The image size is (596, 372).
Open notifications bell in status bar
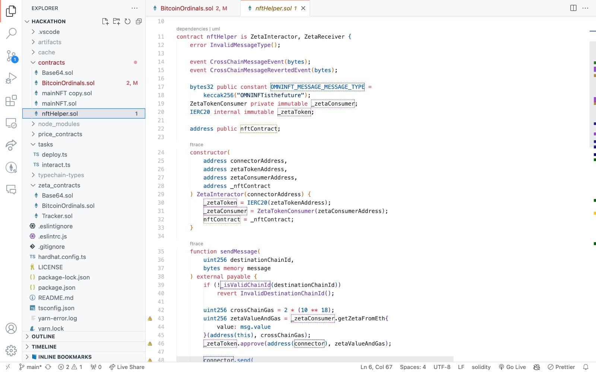click(x=586, y=367)
